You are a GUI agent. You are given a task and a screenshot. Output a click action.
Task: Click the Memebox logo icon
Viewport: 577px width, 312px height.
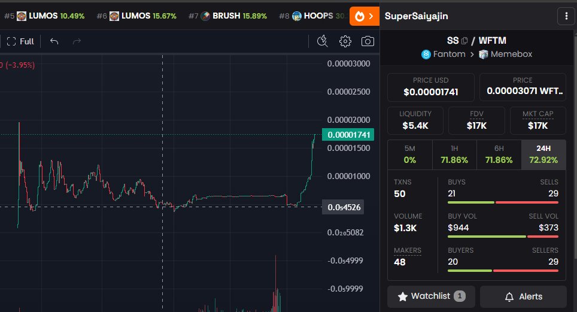coord(483,54)
